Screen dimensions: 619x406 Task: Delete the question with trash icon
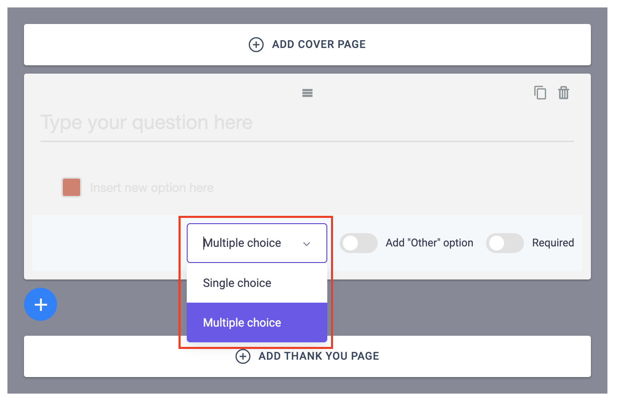point(564,93)
